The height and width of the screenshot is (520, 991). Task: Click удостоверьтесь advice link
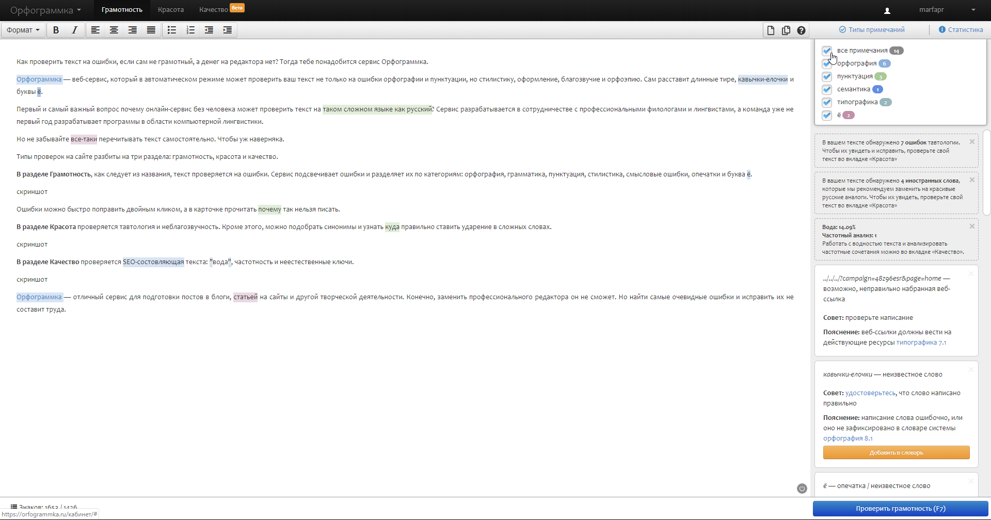click(870, 393)
